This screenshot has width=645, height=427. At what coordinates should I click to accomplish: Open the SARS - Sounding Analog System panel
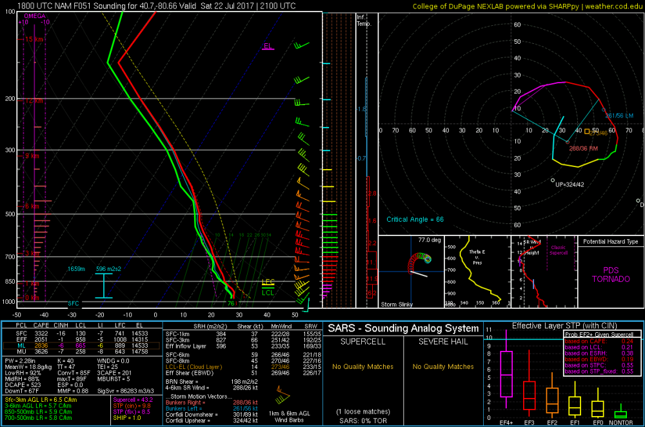pyautogui.click(x=403, y=329)
